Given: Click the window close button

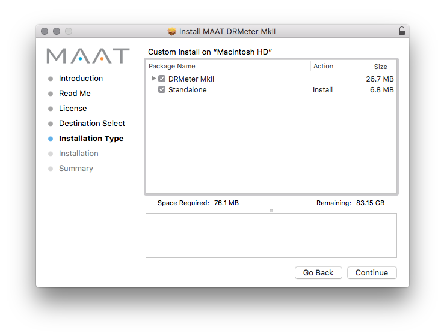Looking at the screenshot, I should point(45,31).
